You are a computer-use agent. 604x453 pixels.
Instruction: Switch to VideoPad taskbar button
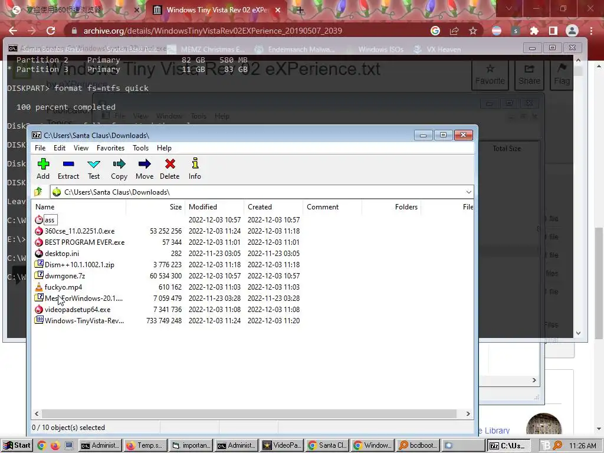281,445
